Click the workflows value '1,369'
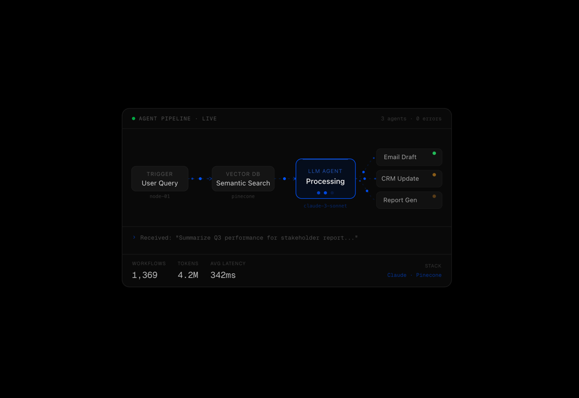This screenshot has width=579, height=398. (145, 275)
